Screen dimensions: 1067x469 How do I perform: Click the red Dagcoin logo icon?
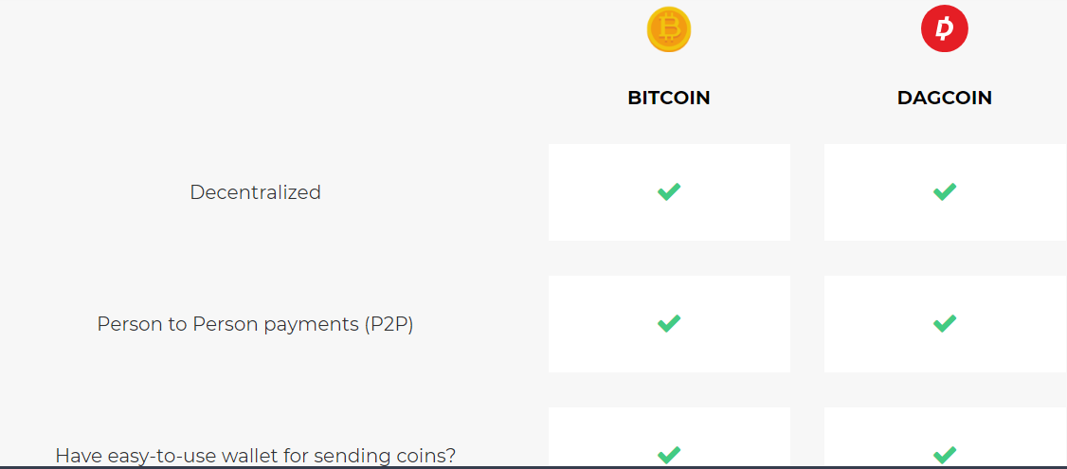tap(944, 28)
